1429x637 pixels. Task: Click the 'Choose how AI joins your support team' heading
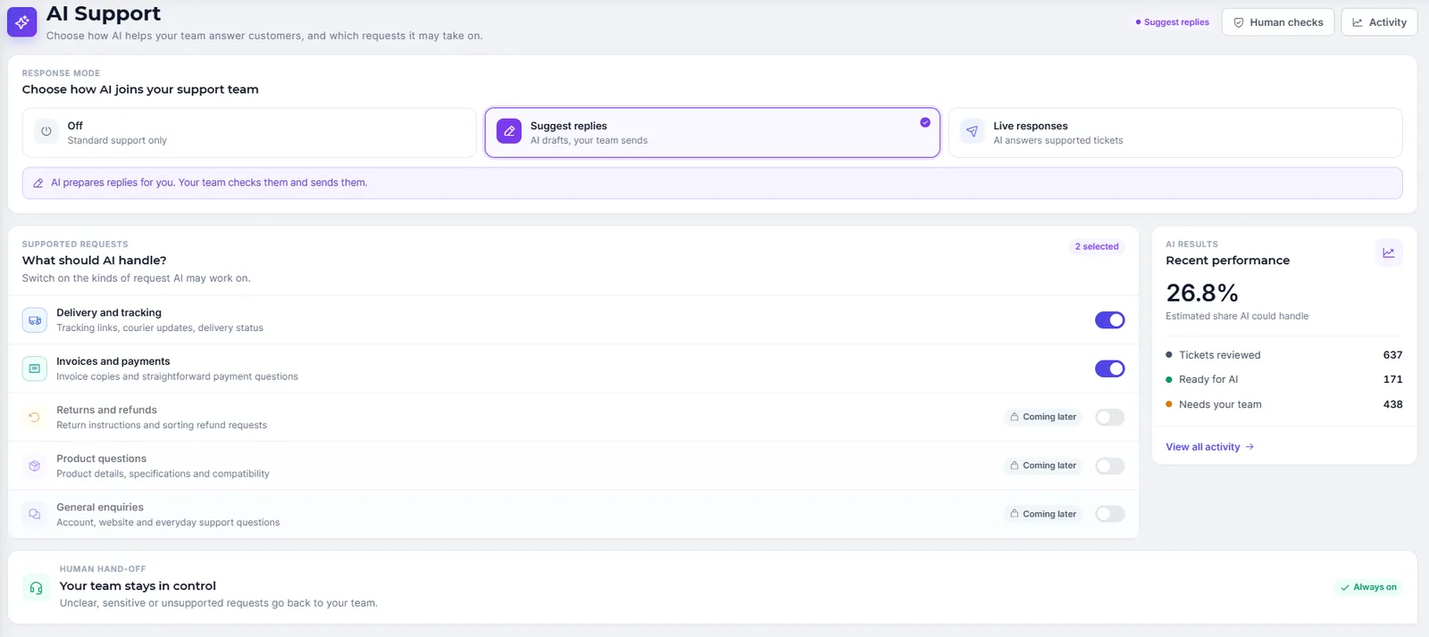coord(140,89)
